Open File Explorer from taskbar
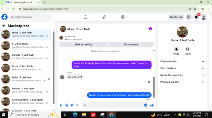 [84, 115]
